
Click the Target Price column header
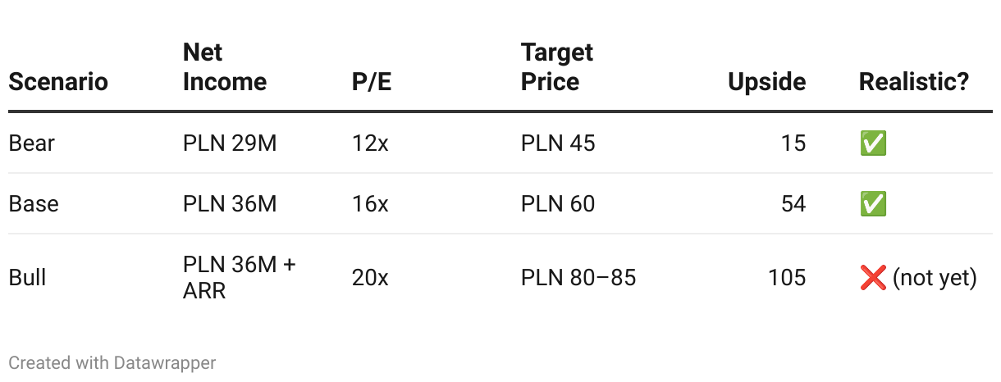557,67
